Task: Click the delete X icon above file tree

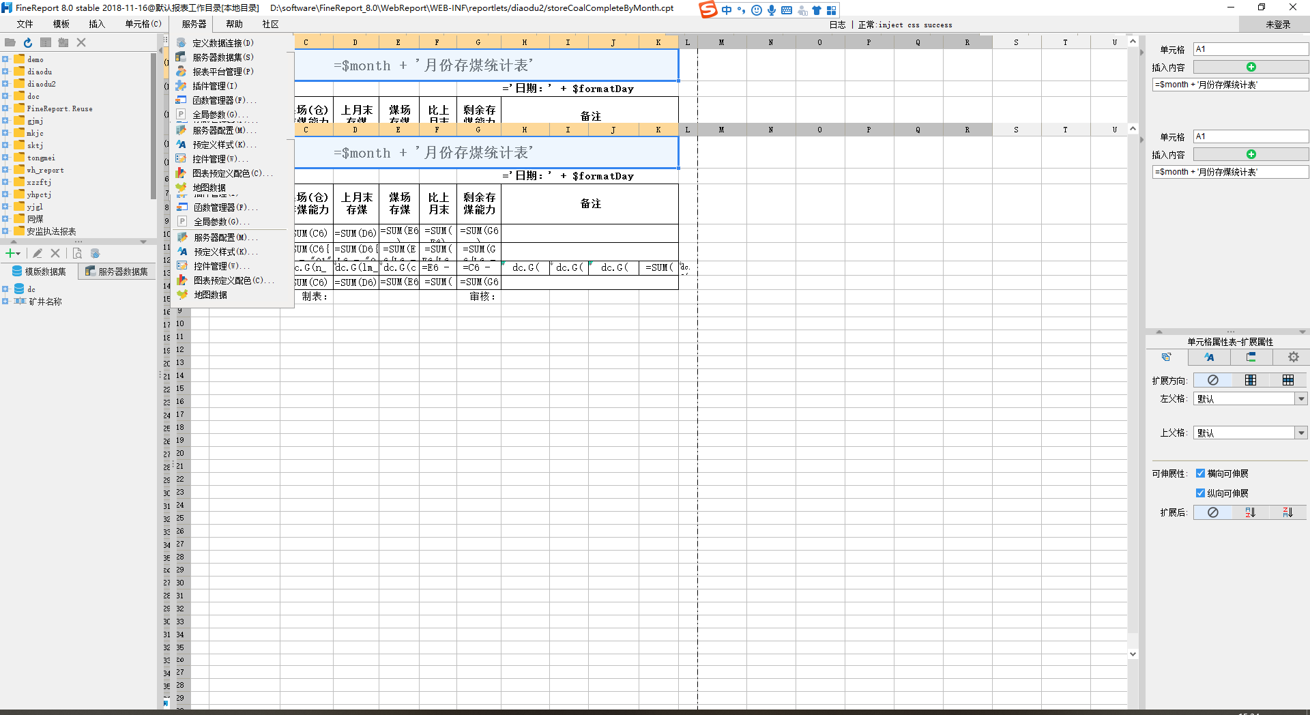Action: (81, 42)
